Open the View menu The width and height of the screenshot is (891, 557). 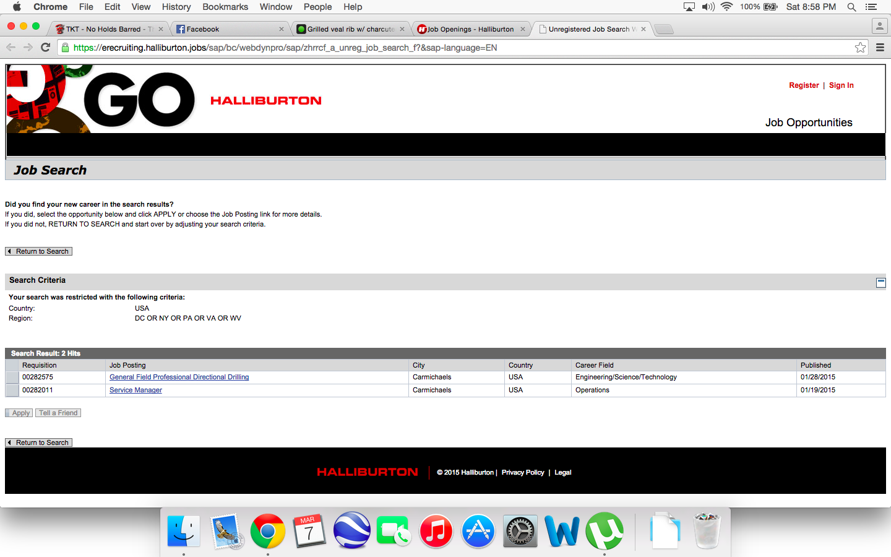coord(140,7)
